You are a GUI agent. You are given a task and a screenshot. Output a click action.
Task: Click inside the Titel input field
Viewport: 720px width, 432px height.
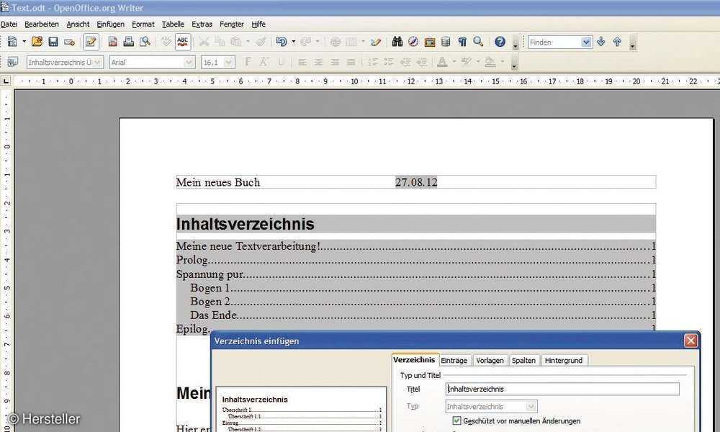(562, 389)
